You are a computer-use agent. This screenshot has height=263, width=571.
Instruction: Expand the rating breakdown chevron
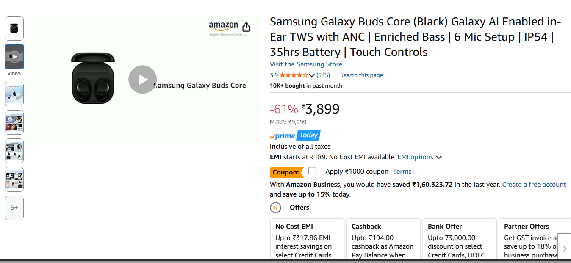312,75
